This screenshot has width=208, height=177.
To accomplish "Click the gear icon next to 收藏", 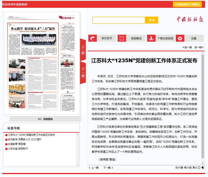I will coord(180,38).
